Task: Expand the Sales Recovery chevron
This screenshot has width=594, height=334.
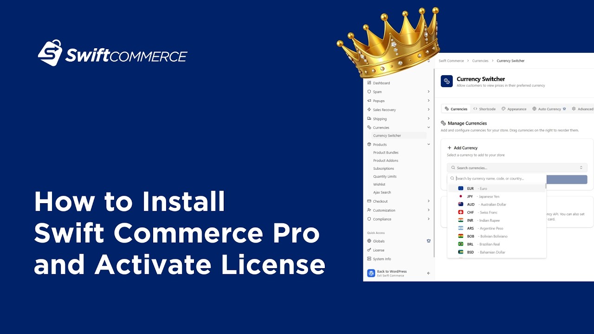Action: click(429, 109)
